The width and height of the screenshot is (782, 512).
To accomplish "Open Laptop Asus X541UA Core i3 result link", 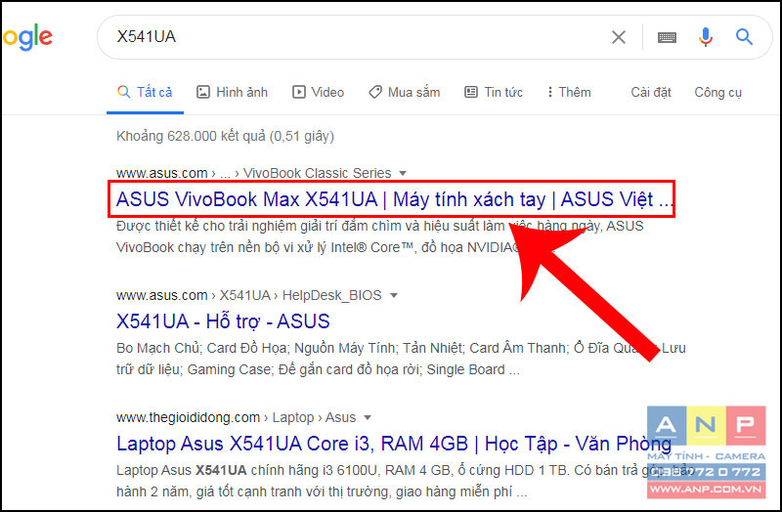I will pos(394,444).
